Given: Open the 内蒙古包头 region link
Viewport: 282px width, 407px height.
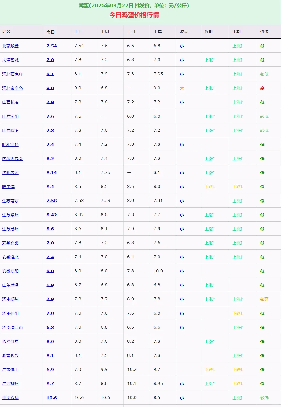Looking at the screenshot, I should click(x=12, y=159).
